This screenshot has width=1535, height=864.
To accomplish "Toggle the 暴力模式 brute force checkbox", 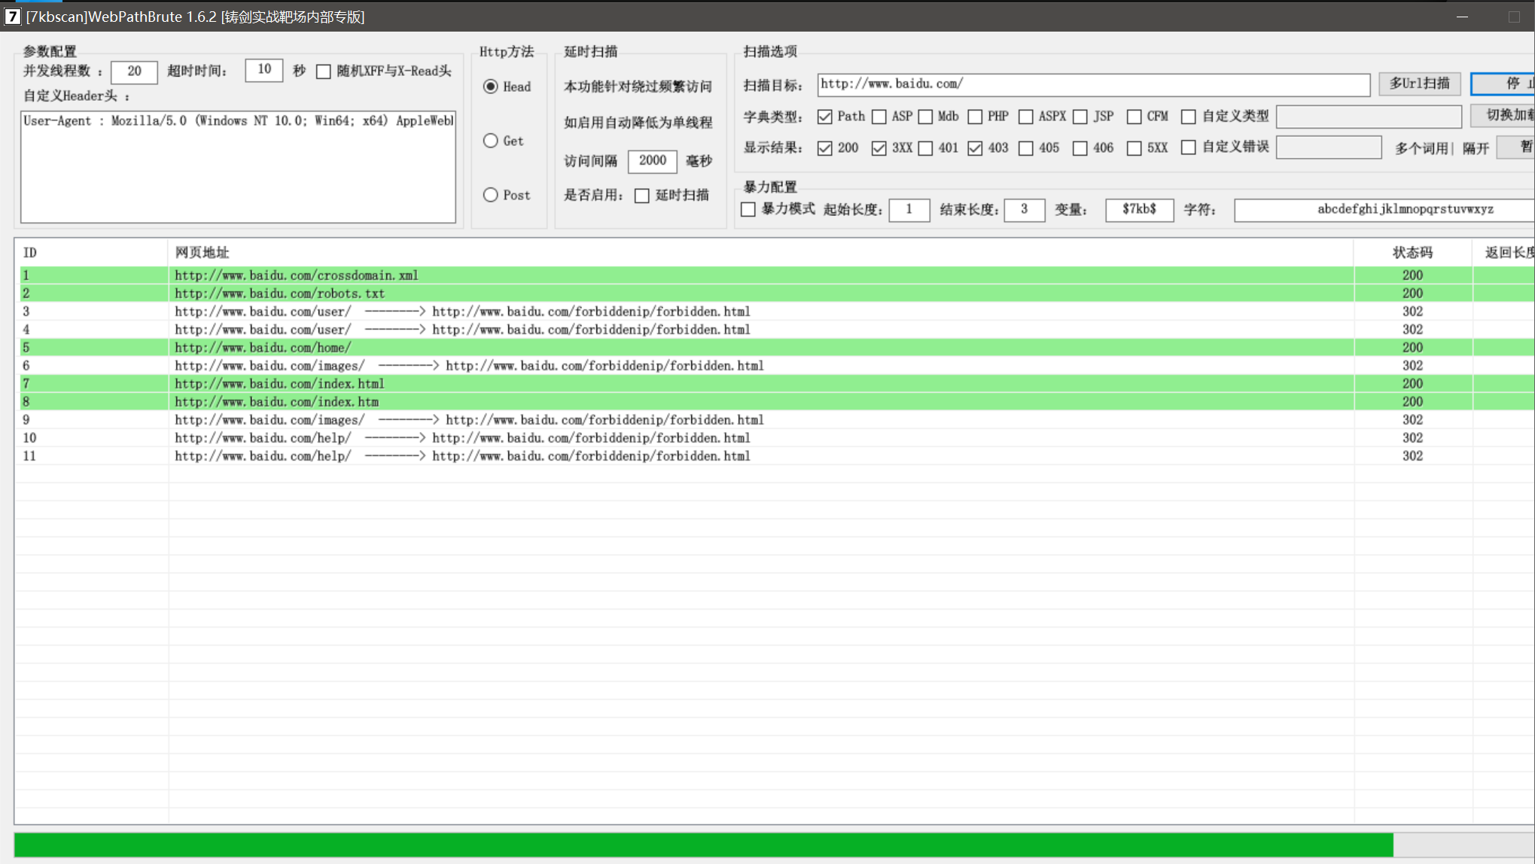I will point(748,209).
